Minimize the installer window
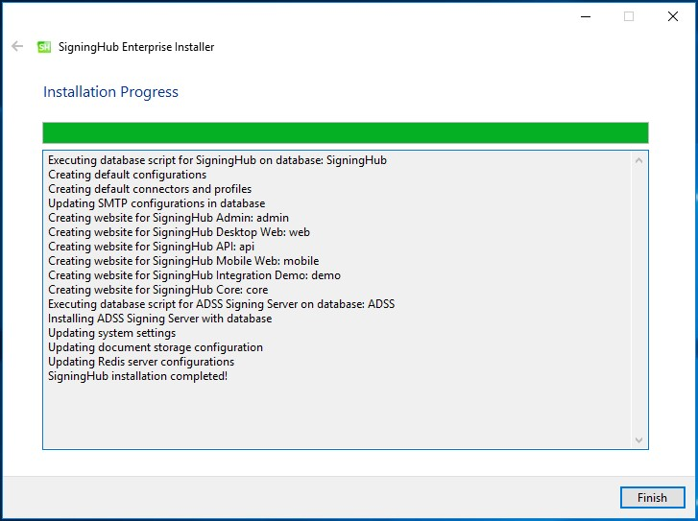Viewport: 698px width, 521px height. click(x=586, y=16)
